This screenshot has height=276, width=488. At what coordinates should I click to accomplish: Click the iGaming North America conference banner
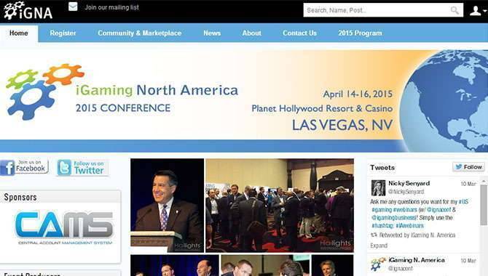pos(244,100)
